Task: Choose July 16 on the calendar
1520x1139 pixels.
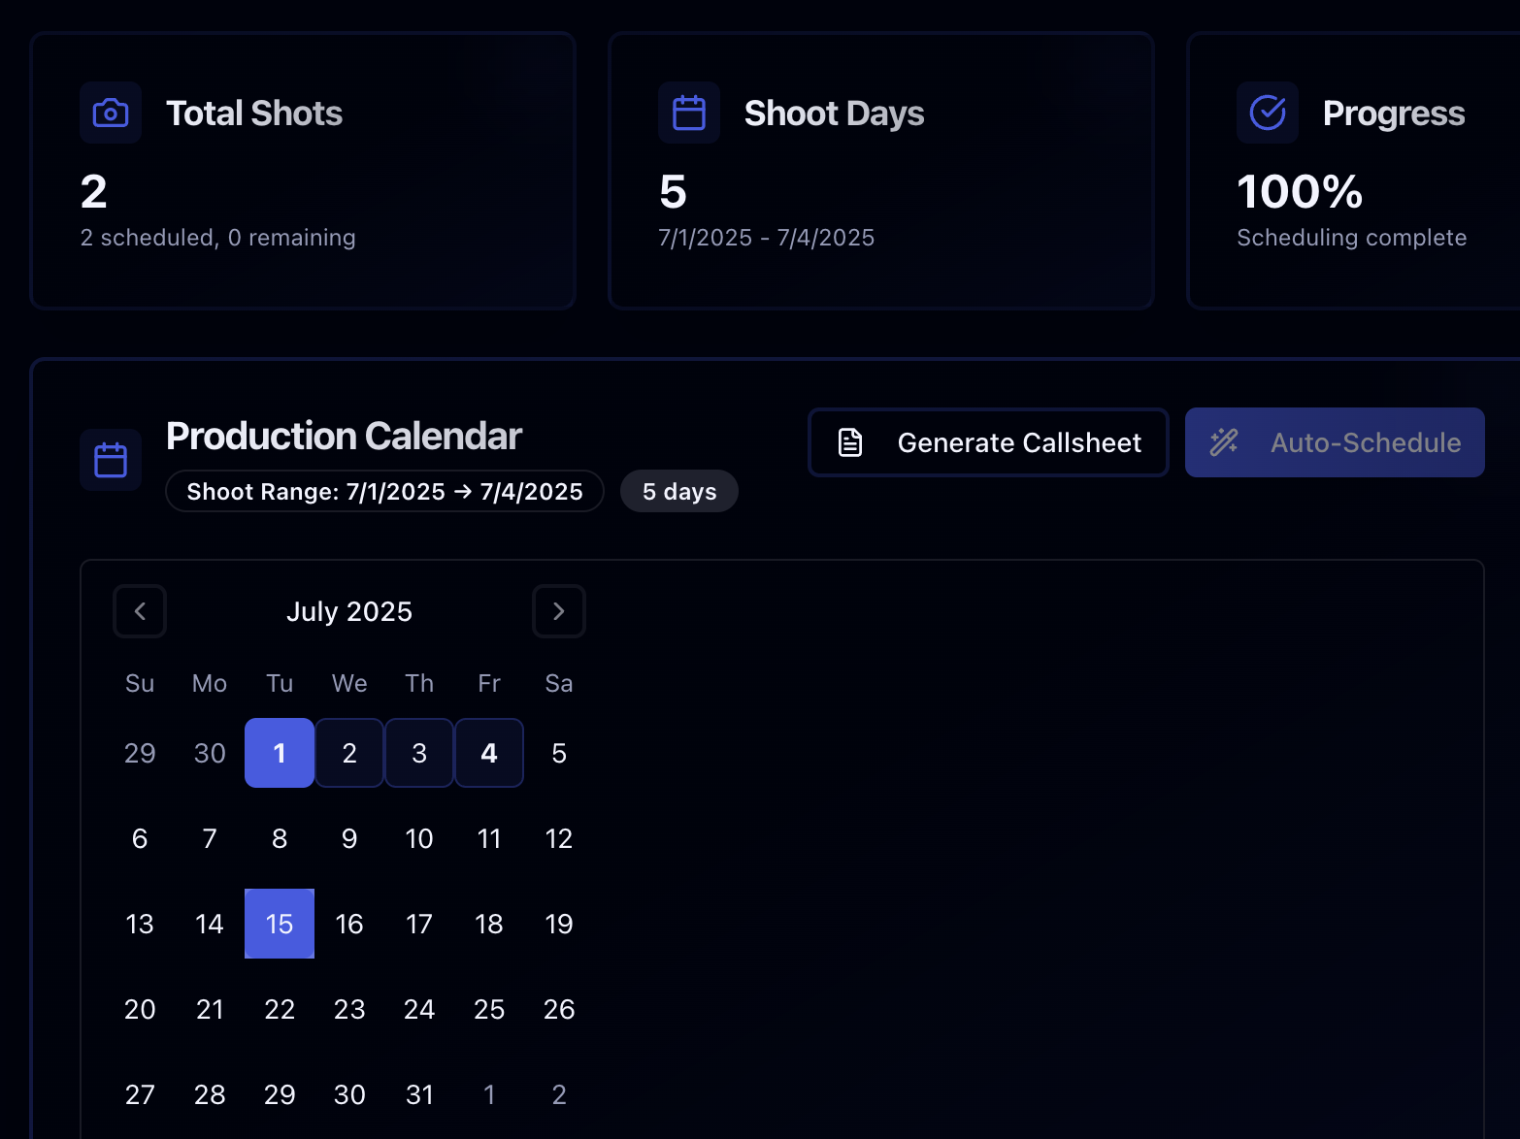Action: tap(349, 924)
